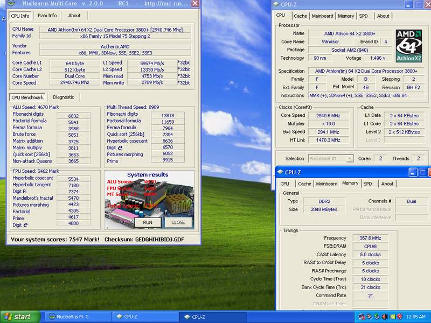Select Memory tab in lower CPU-Z window
This screenshot has height=323, width=431.
(x=350, y=183)
